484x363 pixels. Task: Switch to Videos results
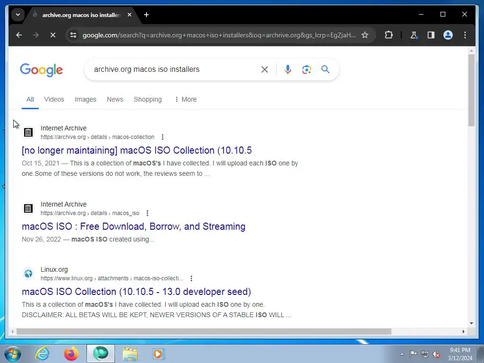pyautogui.click(x=54, y=99)
